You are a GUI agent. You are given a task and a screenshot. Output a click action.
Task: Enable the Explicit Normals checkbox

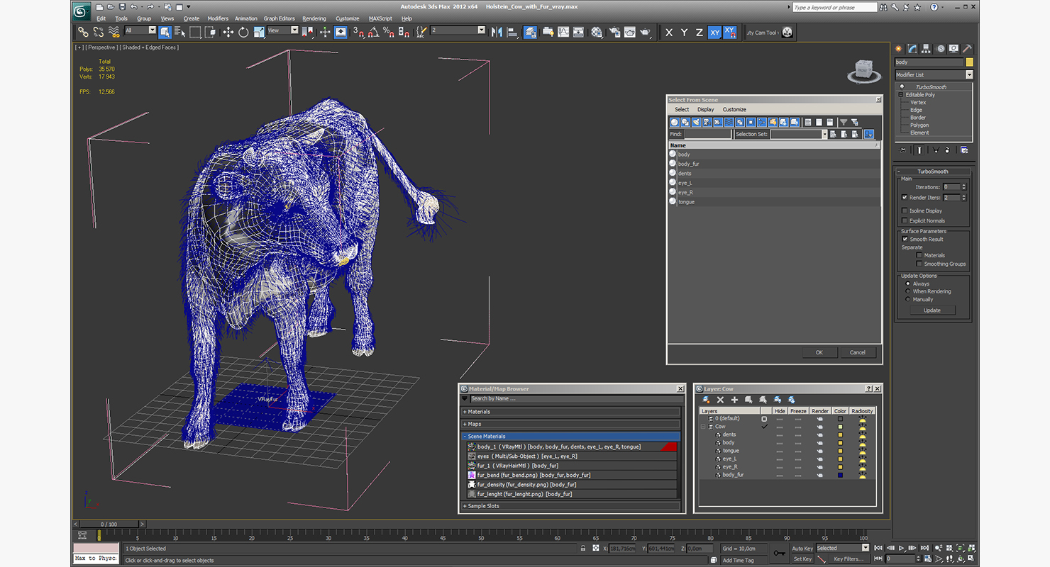(x=905, y=220)
